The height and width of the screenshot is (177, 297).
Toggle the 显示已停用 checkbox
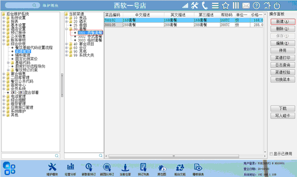click(271, 154)
